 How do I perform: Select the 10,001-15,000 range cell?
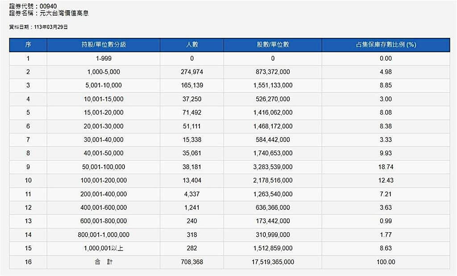click(x=104, y=99)
